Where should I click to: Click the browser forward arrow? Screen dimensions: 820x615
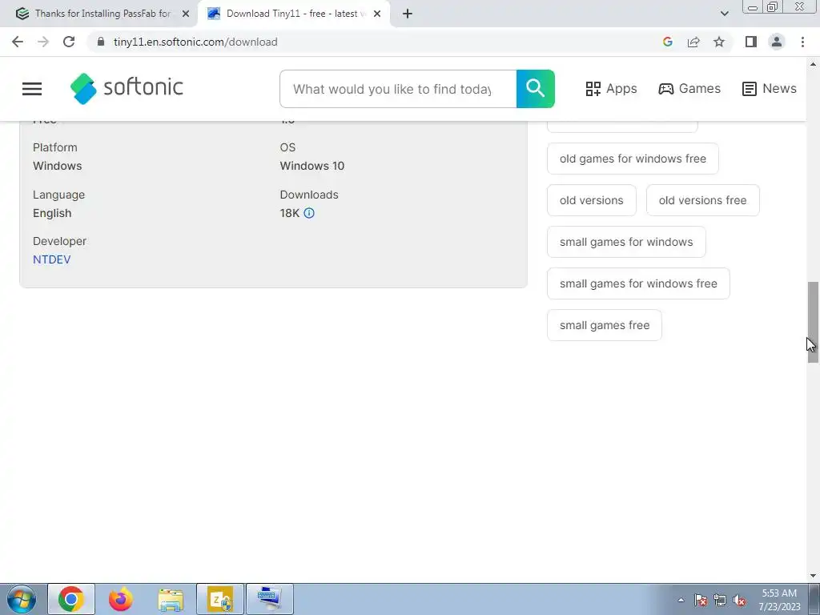coord(43,42)
